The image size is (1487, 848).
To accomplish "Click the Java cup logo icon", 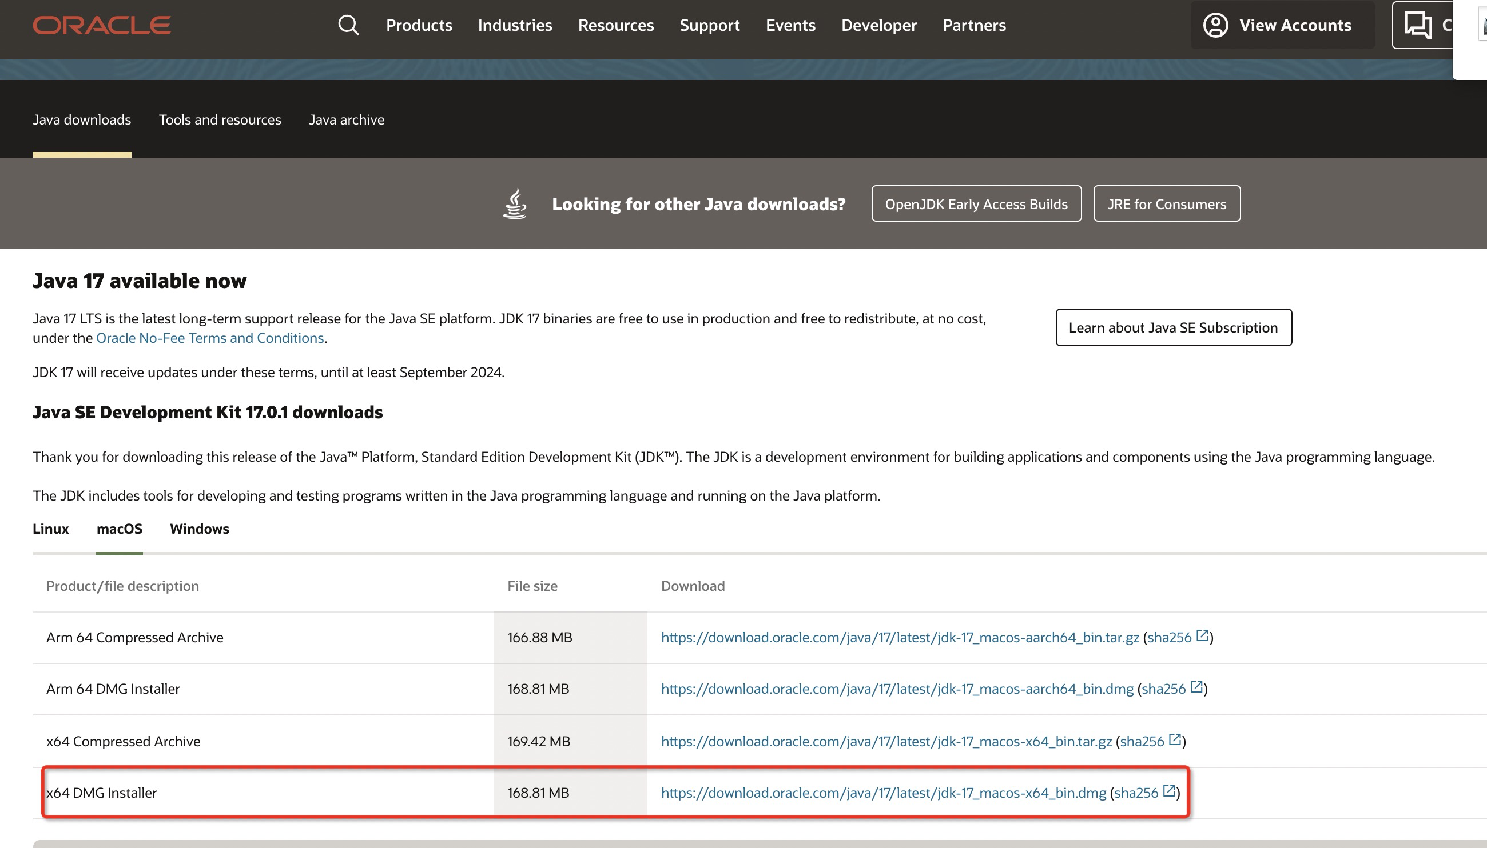I will (515, 203).
